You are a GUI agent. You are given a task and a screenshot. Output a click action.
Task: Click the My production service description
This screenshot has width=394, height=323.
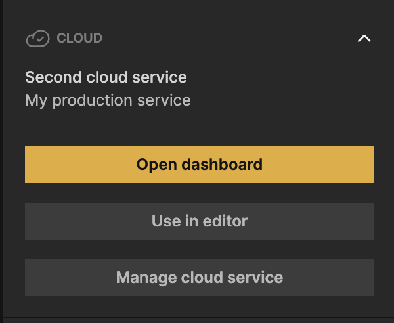[108, 100]
